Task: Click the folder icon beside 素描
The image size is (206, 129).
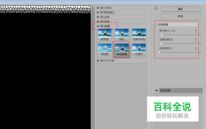Action: pyautogui.click(x=102, y=21)
